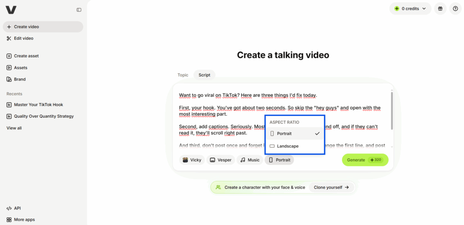Click the Create a character with your face & voice text
The height and width of the screenshot is (225, 464).
pyautogui.click(x=265, y=187)
